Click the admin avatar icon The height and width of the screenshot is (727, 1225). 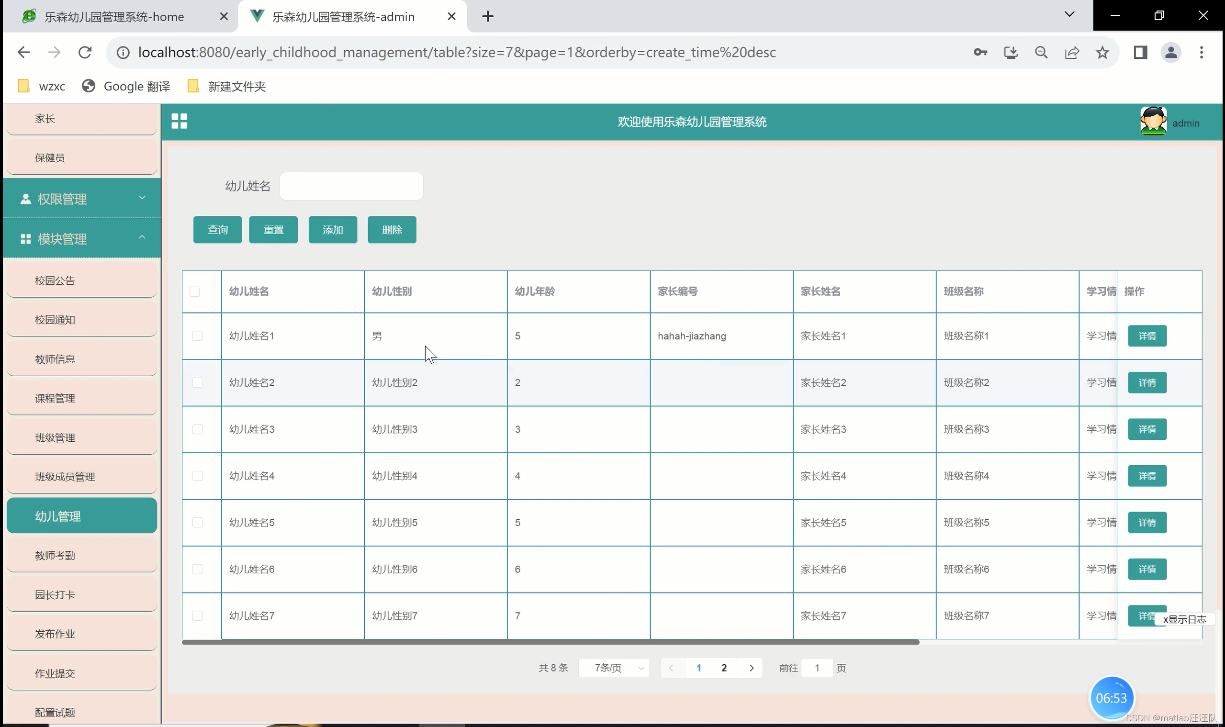click(1153, 121)
